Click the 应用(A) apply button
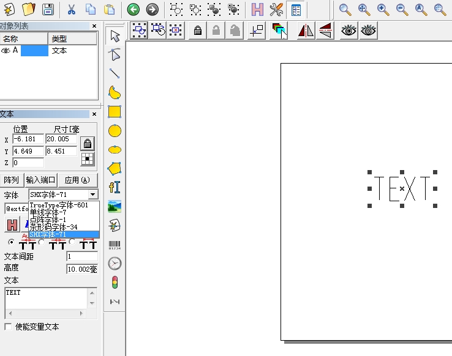 pyautogui.click(x=78, y=180)
